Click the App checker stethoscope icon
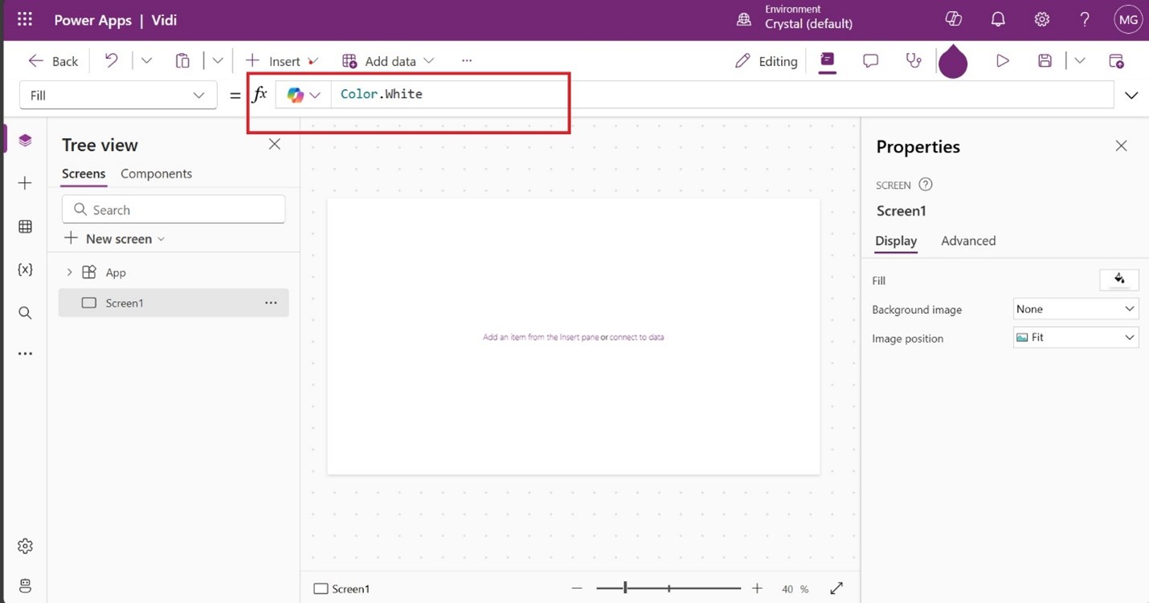 (914, 61)
